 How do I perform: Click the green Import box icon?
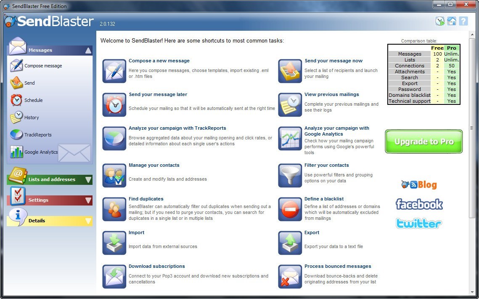[114, 243]
